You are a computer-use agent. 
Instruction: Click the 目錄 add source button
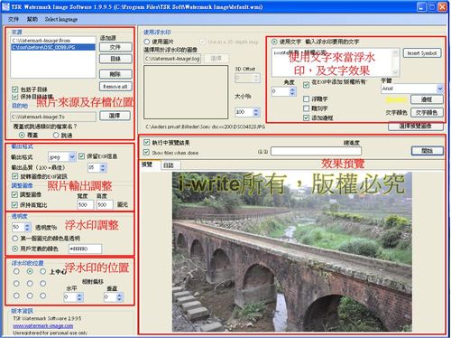pos(115,59)
